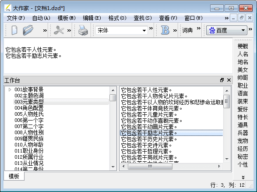Close the 工作台 panel
Screen dimensions: 257x192
tap(229, 80)
